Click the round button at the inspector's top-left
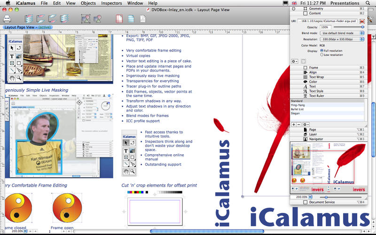This screenshot has width=376, height=235. pyautogui.click(x=294, y=8)
